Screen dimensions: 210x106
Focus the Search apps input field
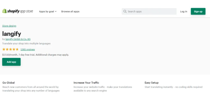149,11
